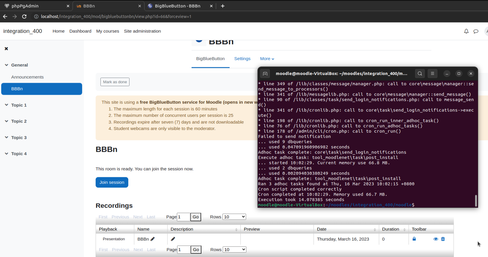
Task: Click the Join session button
Action: (112, 182)
